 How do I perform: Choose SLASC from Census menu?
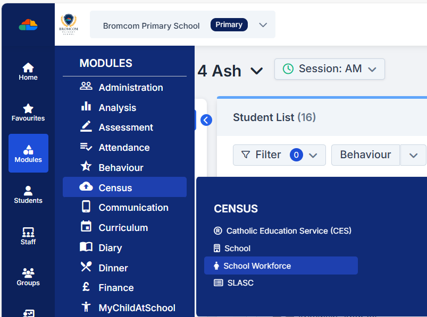click(240, 283)
